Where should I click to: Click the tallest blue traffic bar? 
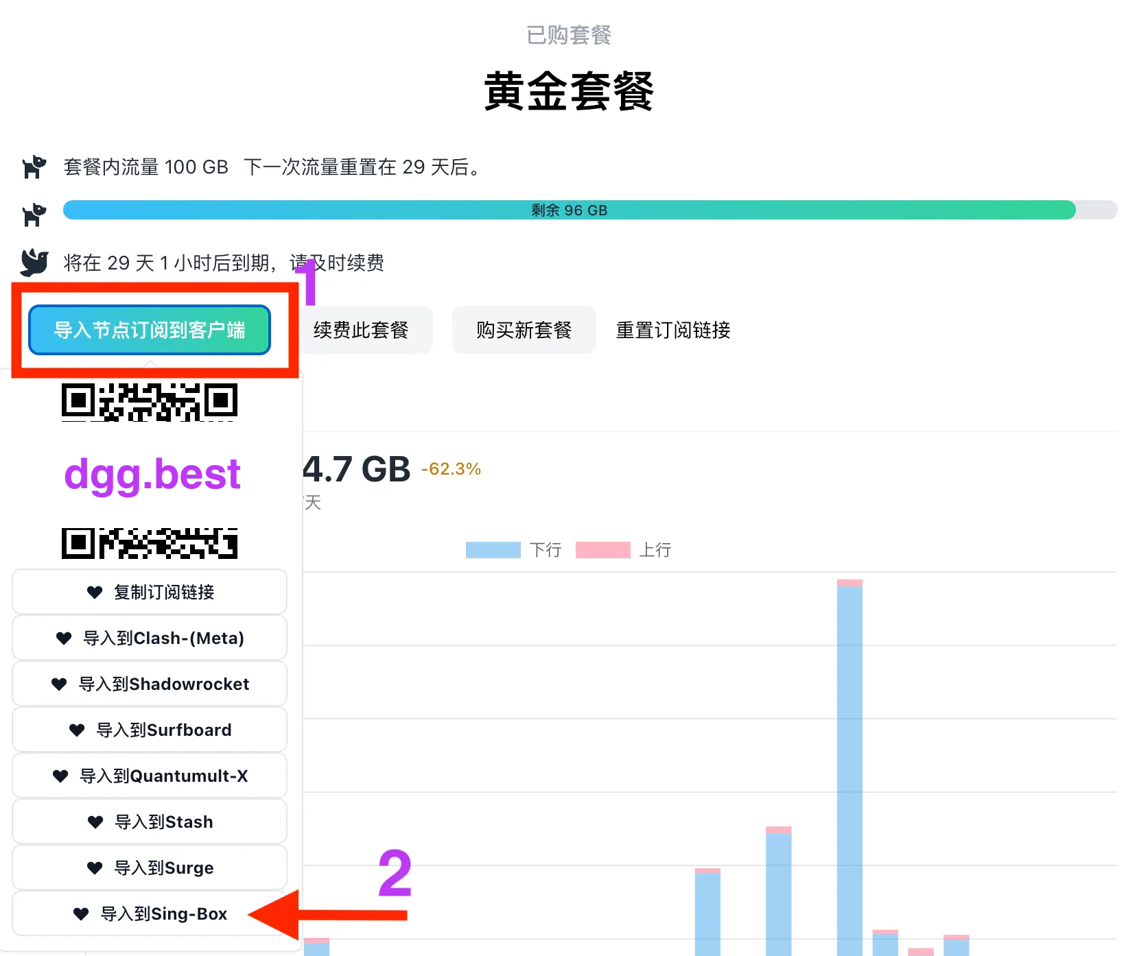(x=850, y=768)
